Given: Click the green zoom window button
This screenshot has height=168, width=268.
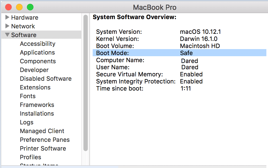Looking at the screenshot, I should coord(30,7).
